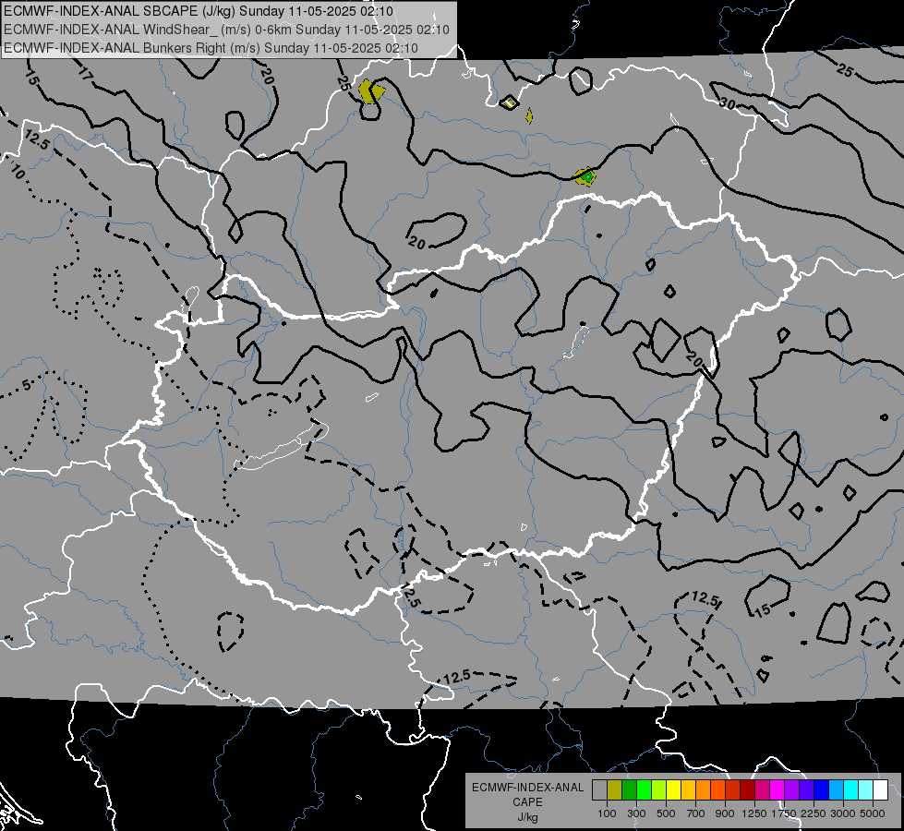Click the WindShear_ (m/s) 0-6km header line
Screen dimensions: 904x831
pyautogui.click(x=226, y=30)
